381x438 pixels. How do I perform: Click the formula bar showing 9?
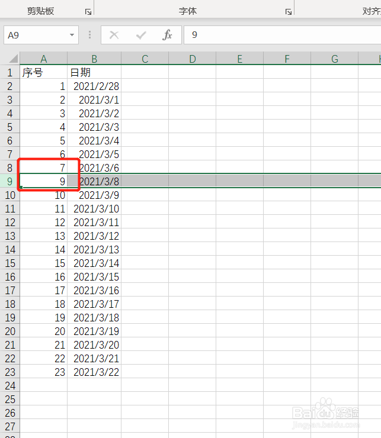[283, 35]
